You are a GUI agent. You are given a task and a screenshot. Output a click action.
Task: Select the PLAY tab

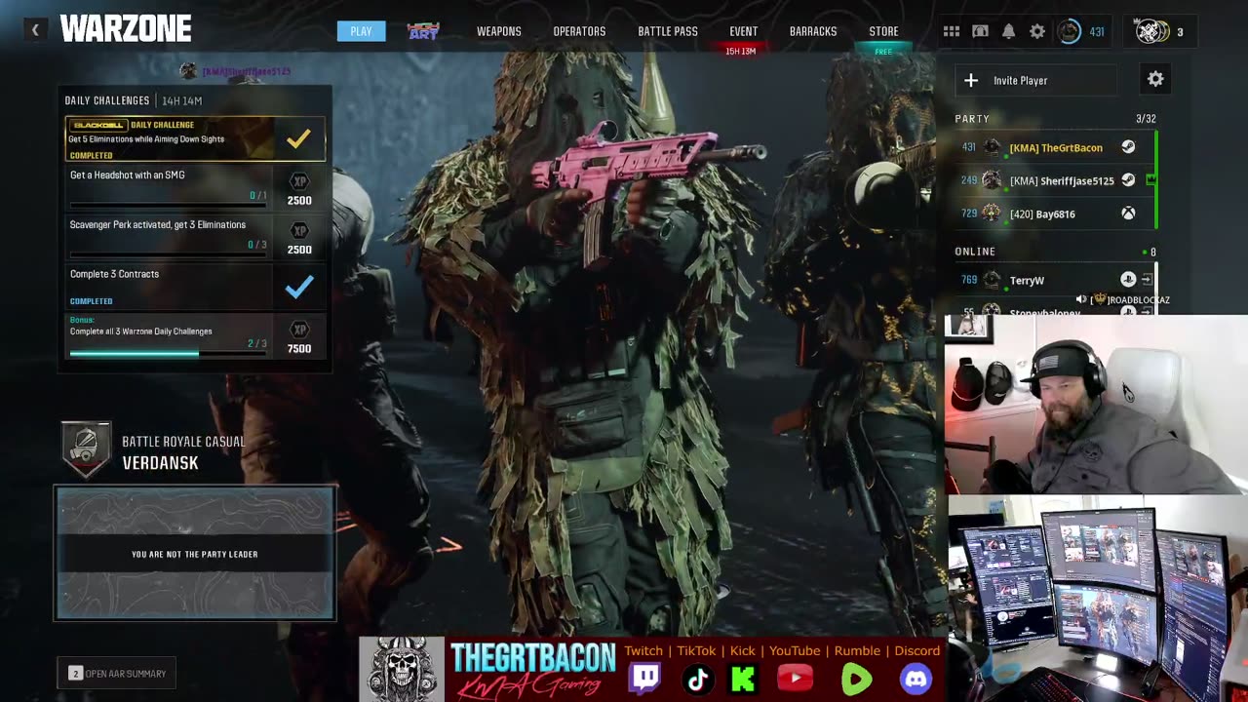click(361, 31)
